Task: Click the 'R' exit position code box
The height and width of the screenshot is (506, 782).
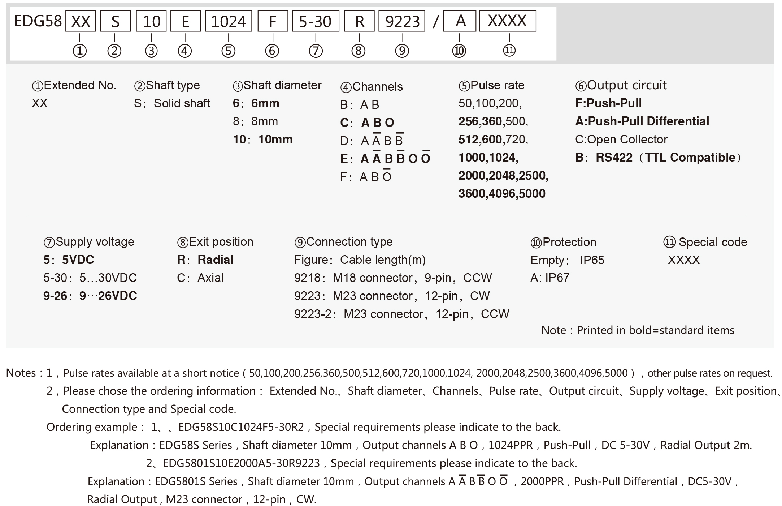Action: click(359, 21)
